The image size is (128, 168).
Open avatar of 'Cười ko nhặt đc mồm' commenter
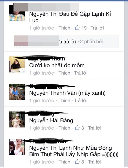click(x=17, y=64)
